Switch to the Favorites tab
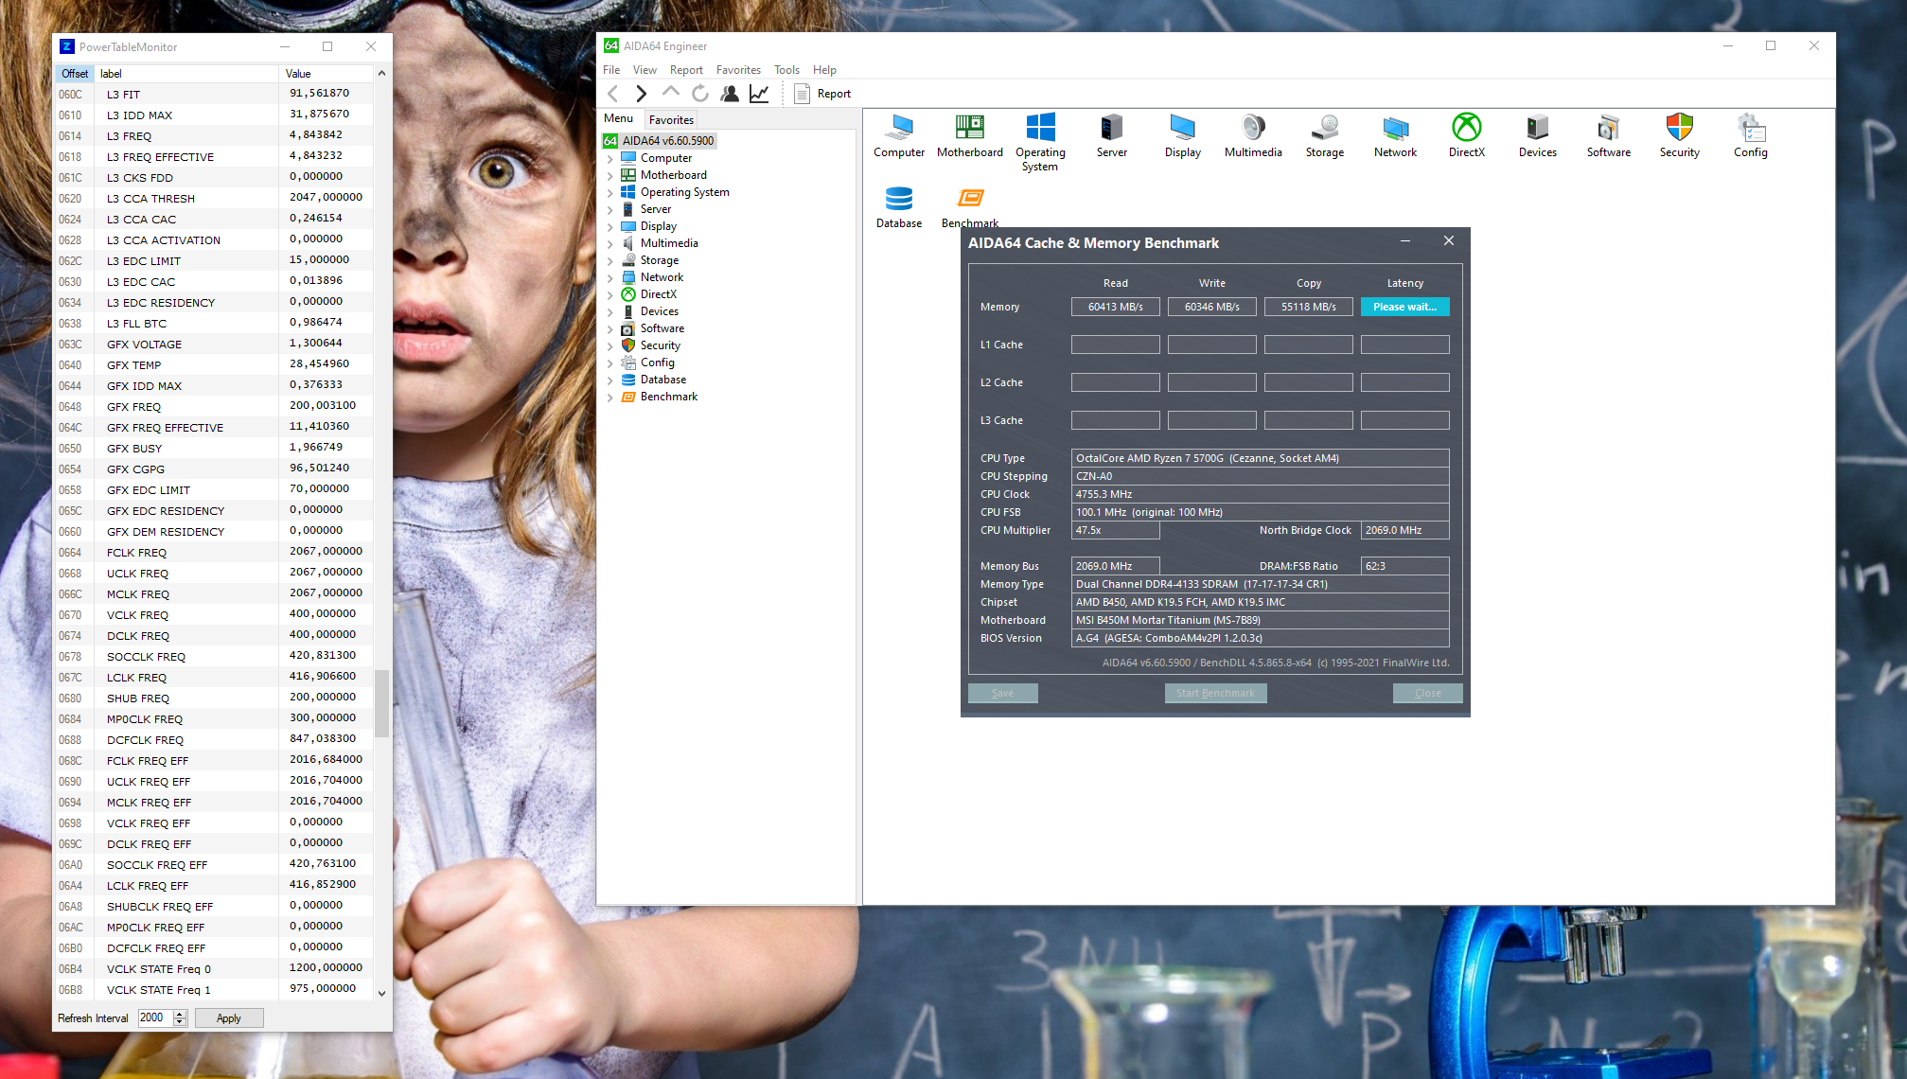The image size is (1907, 1079). (671, 120)
